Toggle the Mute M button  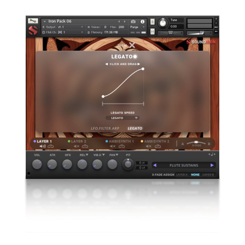point(153,31)
